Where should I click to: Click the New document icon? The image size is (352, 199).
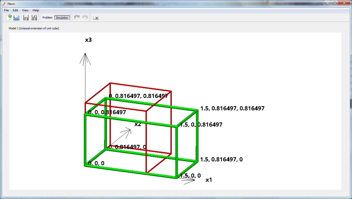[8, 18]
